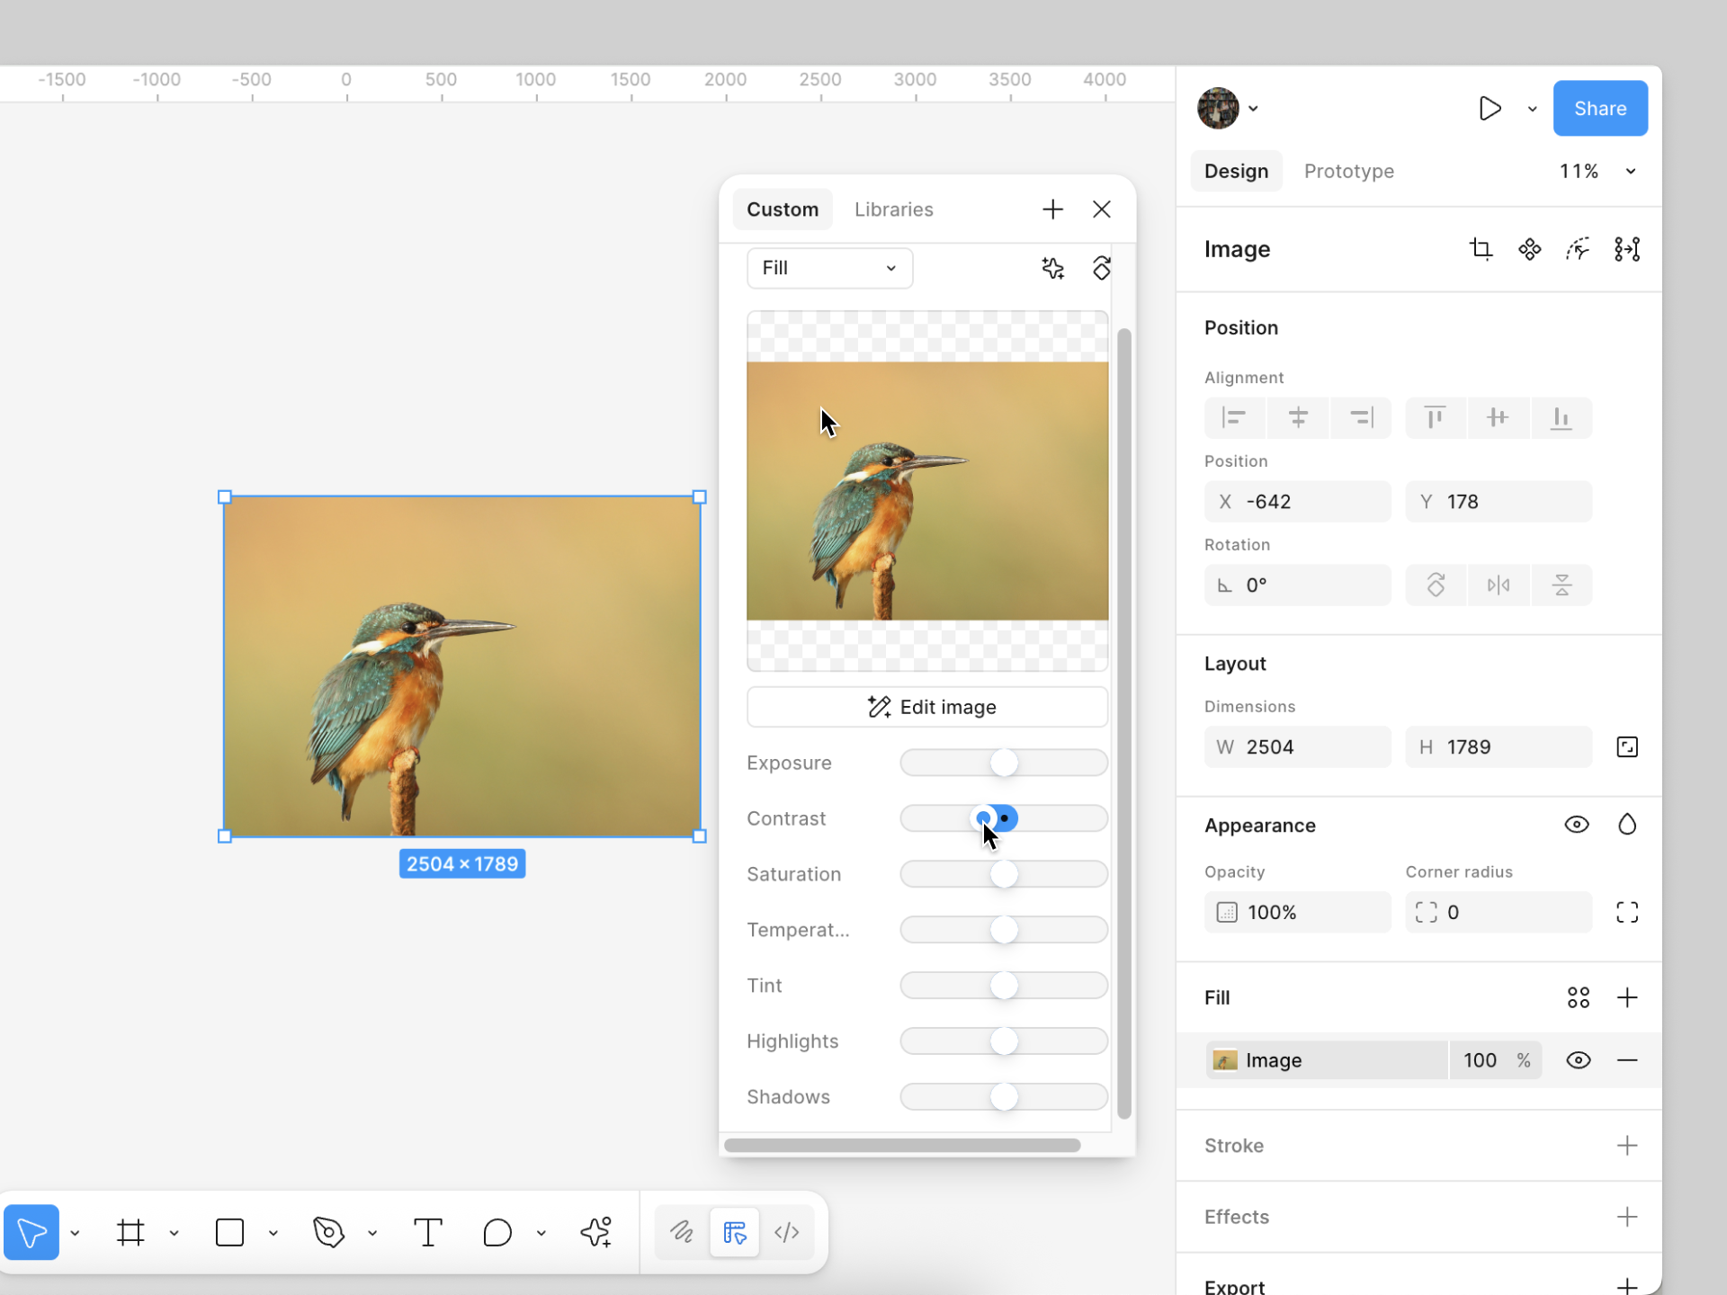Select the Move tool
The width and height of the screenshot is (1727, 1295).
point(31,1232)
